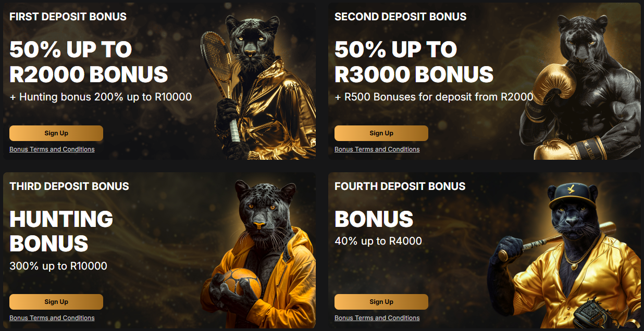Click Sign Up under Second Deposit Bonus

tap(381, 133)
